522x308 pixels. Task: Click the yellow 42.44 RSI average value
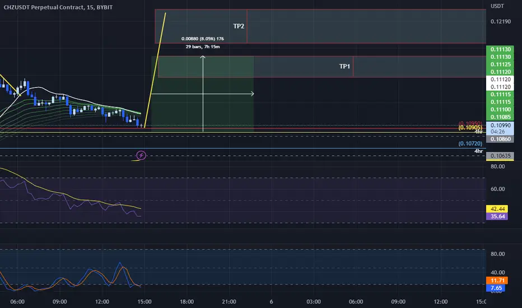point(497,209)
